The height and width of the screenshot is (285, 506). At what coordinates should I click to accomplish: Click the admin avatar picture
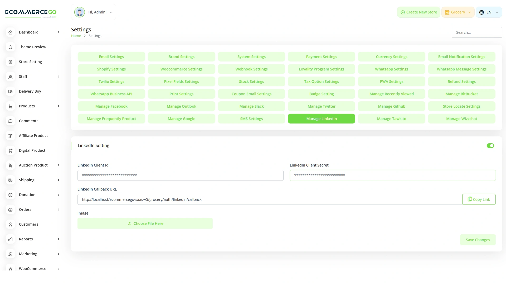(x=79, y=12)
